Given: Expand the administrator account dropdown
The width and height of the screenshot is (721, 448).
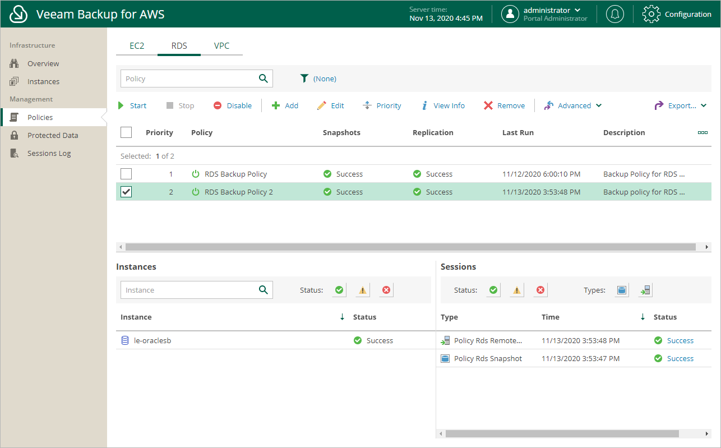Looking at the screenshot, I should point(577,10).
